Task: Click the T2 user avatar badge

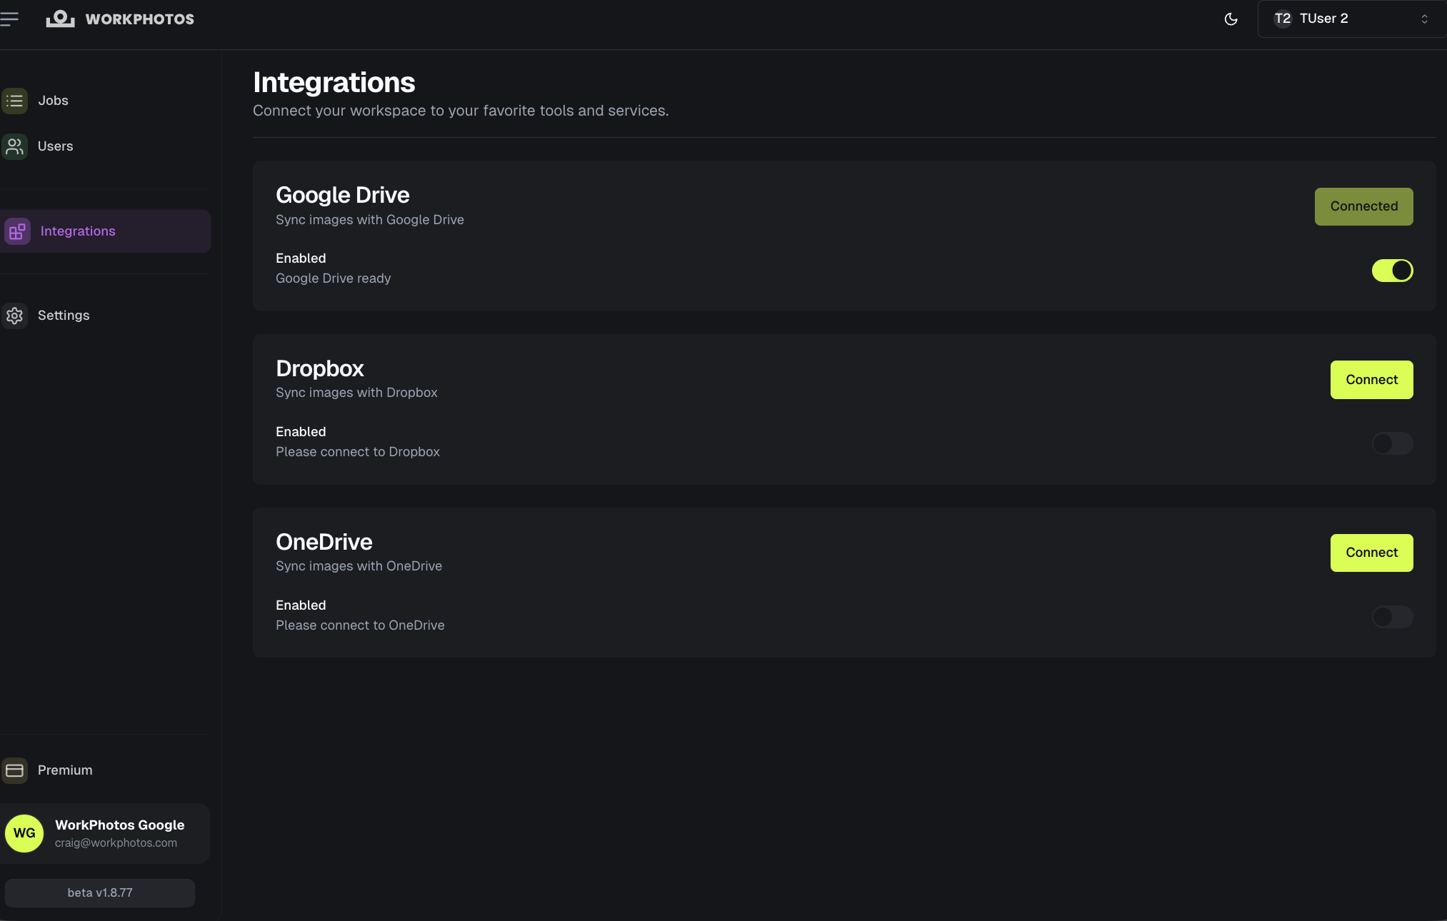Action: [1283, 19]
